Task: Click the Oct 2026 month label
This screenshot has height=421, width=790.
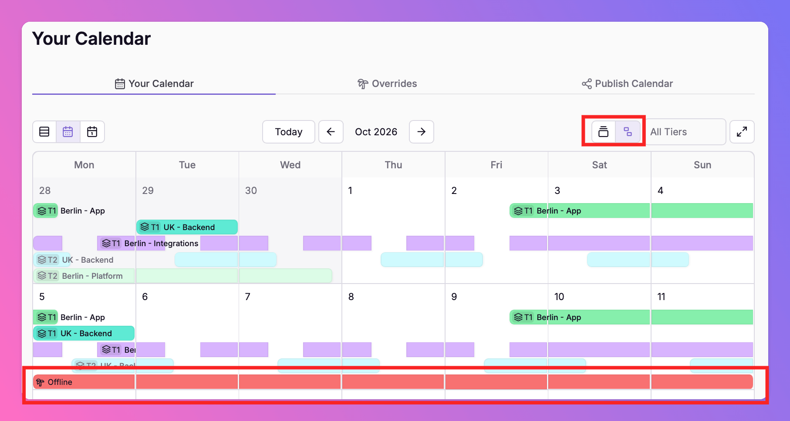Action: (x=376, y=132)
